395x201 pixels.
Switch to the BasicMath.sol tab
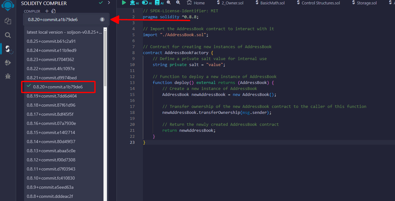click(x=269, y=3)
